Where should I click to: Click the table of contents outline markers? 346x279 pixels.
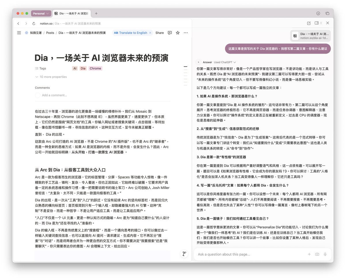[x=185, y=76]
